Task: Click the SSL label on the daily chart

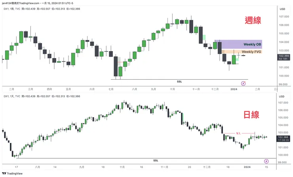Action: (156, 160)
